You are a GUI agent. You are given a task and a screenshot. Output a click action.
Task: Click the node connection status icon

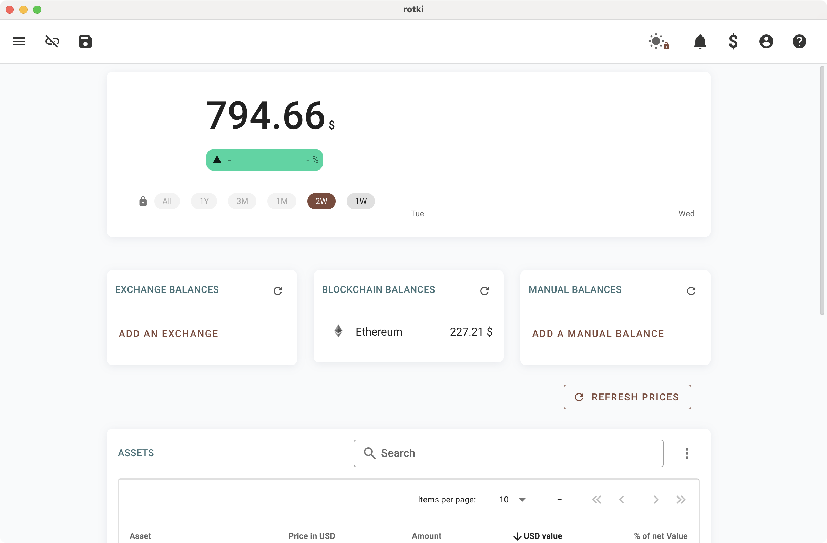coord(52,41)
